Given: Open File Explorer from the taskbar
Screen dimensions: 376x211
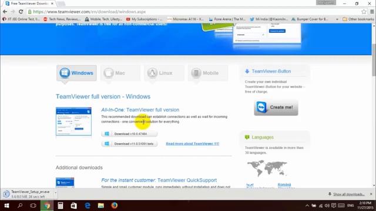Looking at the screenshot, I should pyautogui.click(x=101, y=206).
